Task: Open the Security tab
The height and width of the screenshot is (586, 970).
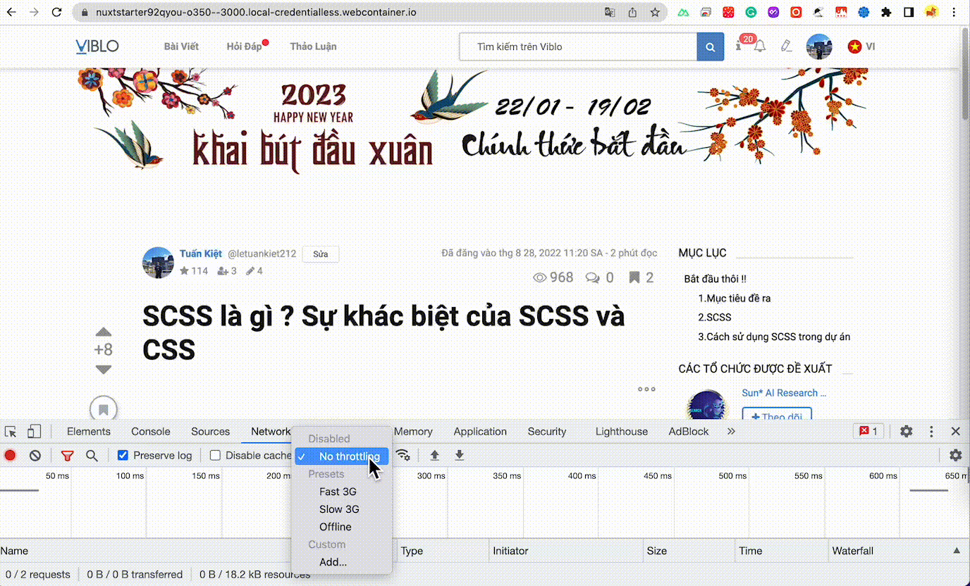Action: click(x=547, y=432)
